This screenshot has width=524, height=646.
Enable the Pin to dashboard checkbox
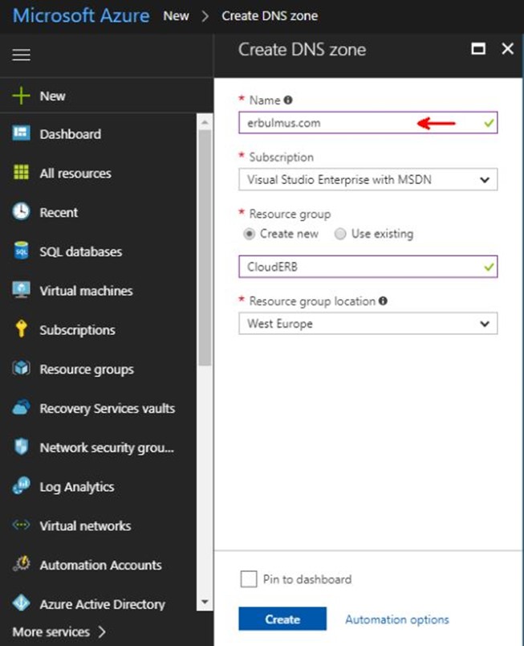pyautogui.click(x=249, y=579)
